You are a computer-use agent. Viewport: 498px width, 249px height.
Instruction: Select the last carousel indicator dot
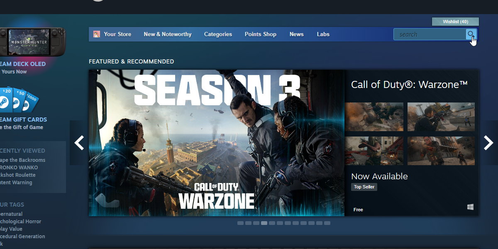click(327, 223)
